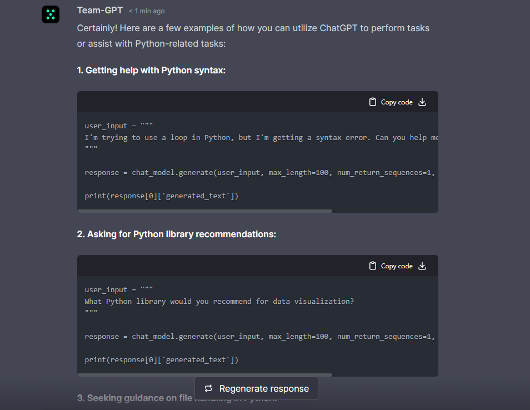Click clipboard icon in library recommendations code block
The height and width of the screenshot is (410, 530).
(373, 266)
